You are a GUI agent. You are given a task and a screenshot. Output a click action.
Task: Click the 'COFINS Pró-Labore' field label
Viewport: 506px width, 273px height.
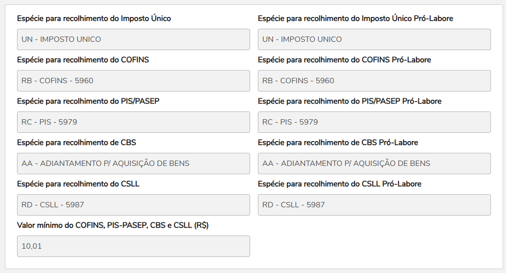[x=344, y=60]
